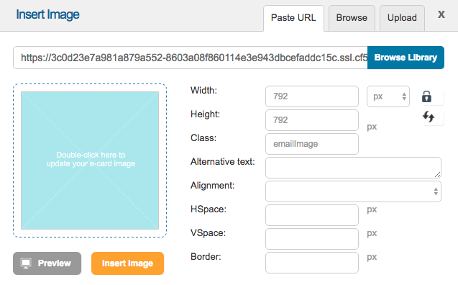Select the Paste URL tab
This screenshot has height=285, width=458.
[x=293, y=18]
